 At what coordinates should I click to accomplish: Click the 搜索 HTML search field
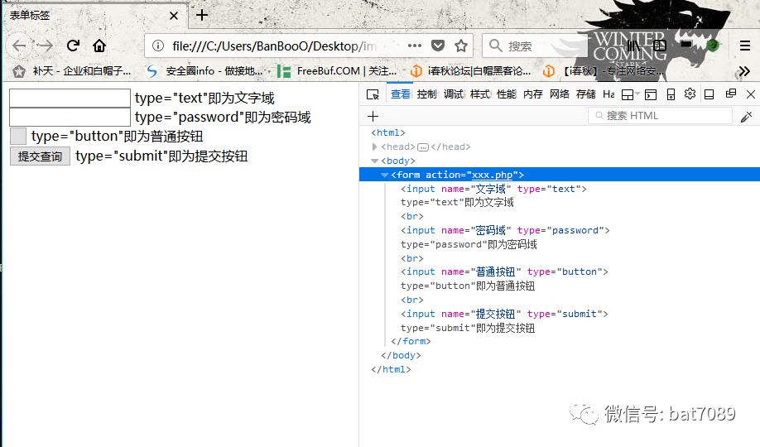coord(660,116)
